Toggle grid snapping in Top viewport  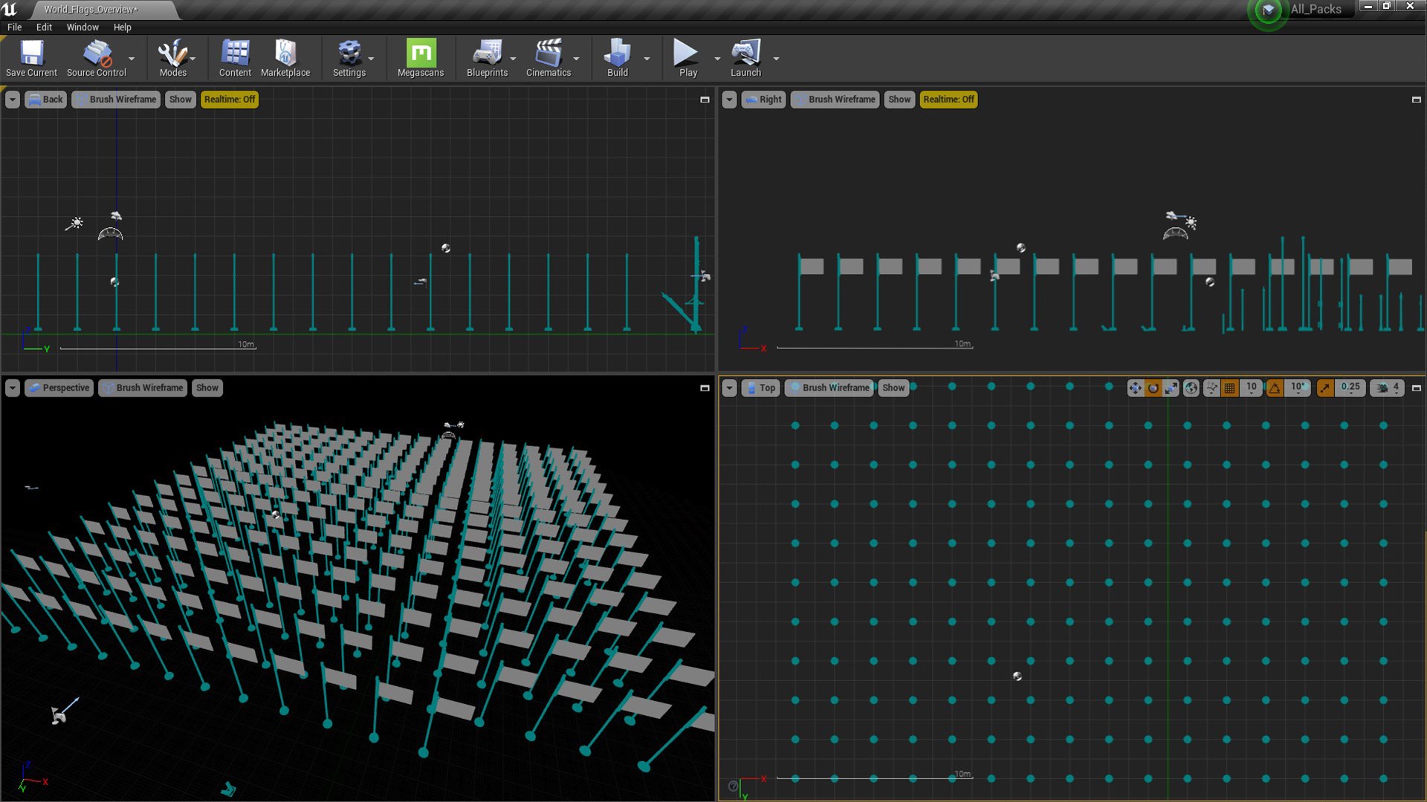pos(1230,388)
